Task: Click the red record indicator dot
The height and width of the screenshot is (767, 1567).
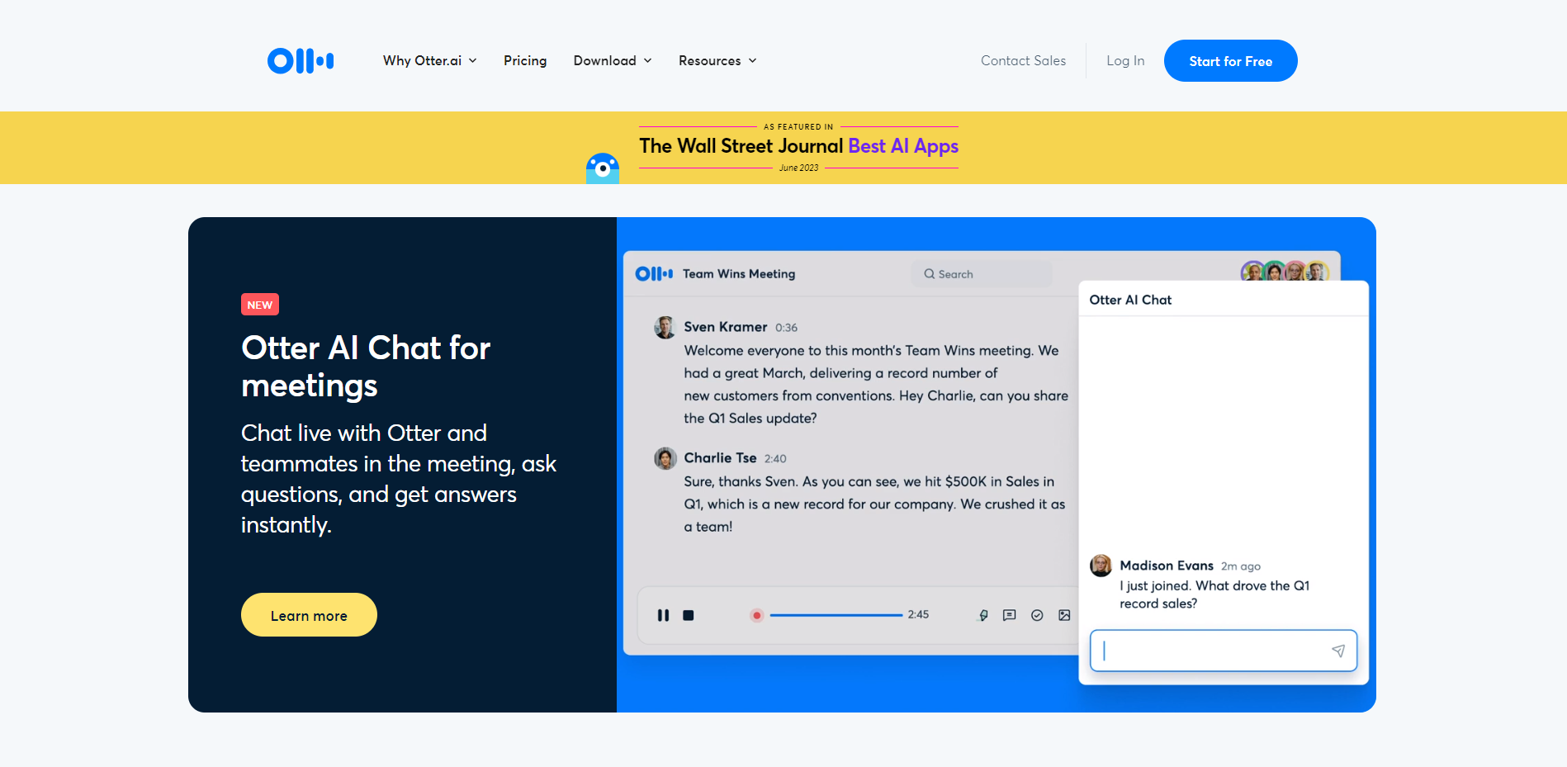Action: pyautogui.click(x=756, y=615)
